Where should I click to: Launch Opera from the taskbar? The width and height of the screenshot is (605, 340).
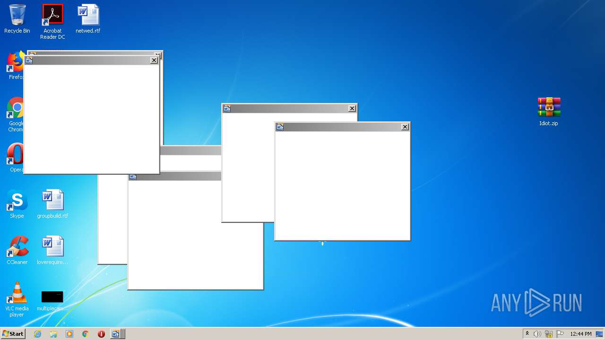click(101, 334)
